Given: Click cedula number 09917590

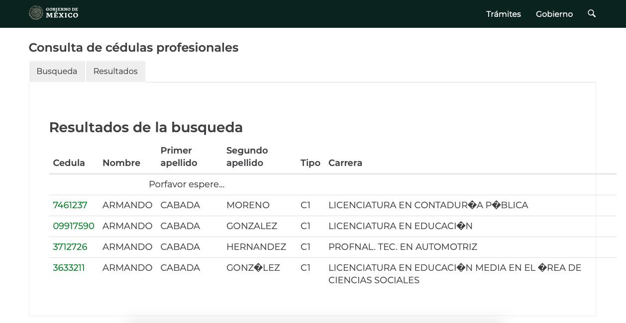Looking at the screenshot, I should coord(74,226).
